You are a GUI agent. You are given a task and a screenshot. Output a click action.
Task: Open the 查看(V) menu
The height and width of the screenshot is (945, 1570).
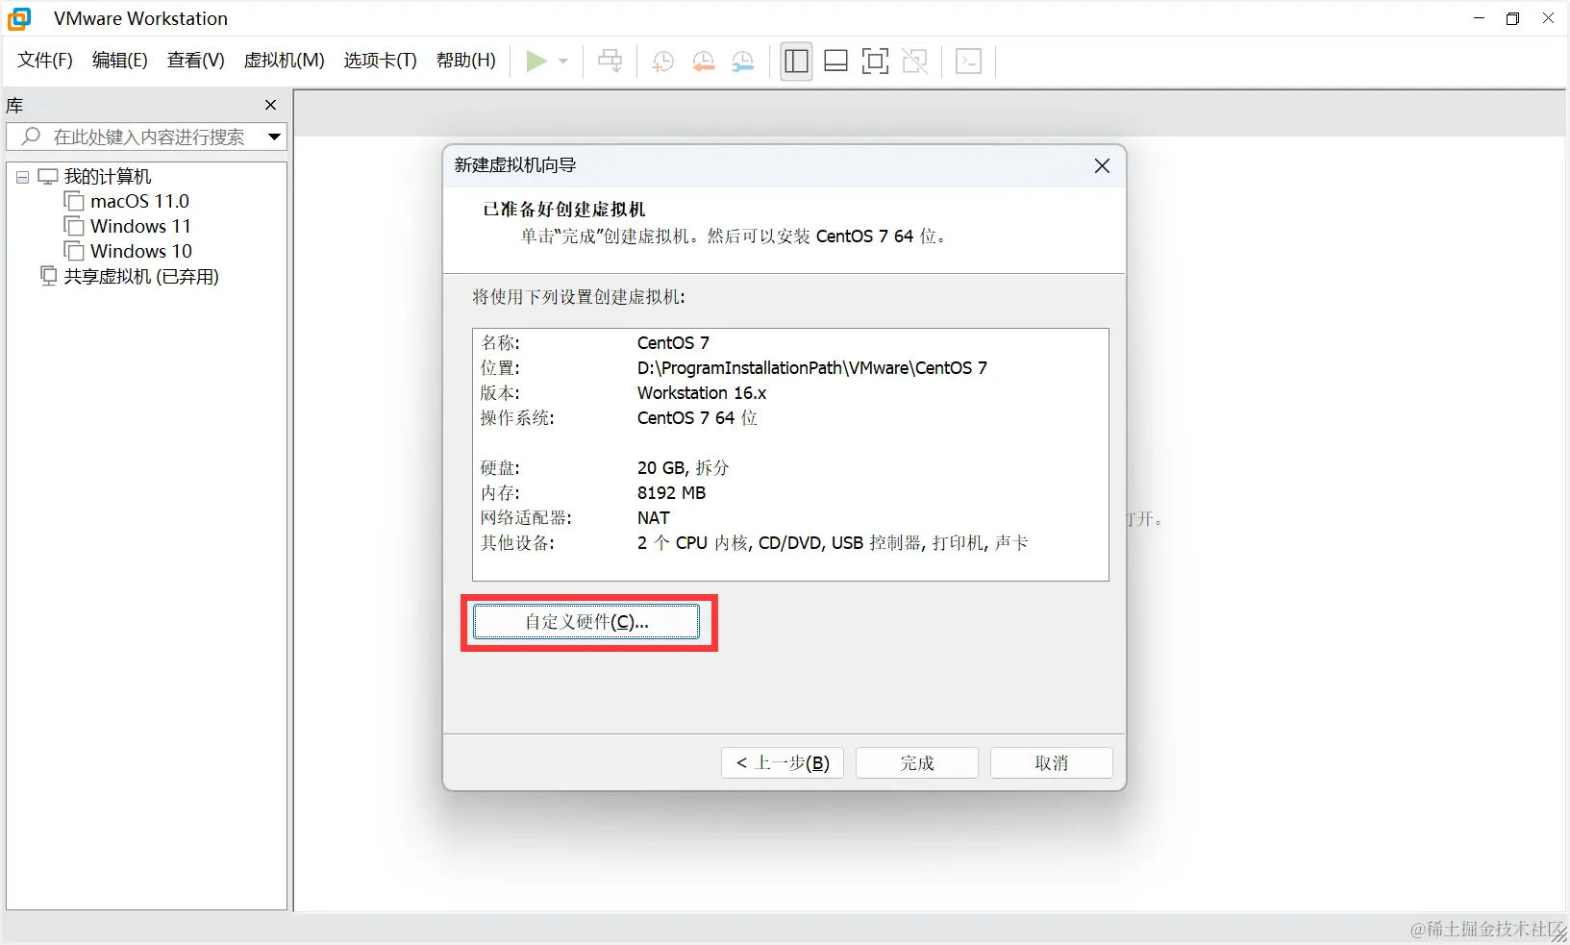(196, 61)
